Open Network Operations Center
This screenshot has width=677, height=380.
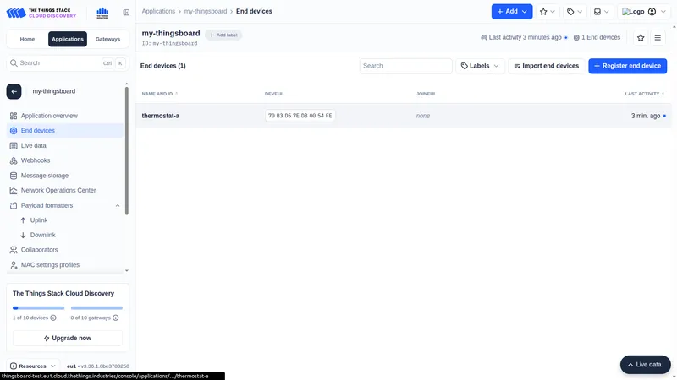[65, 190]
